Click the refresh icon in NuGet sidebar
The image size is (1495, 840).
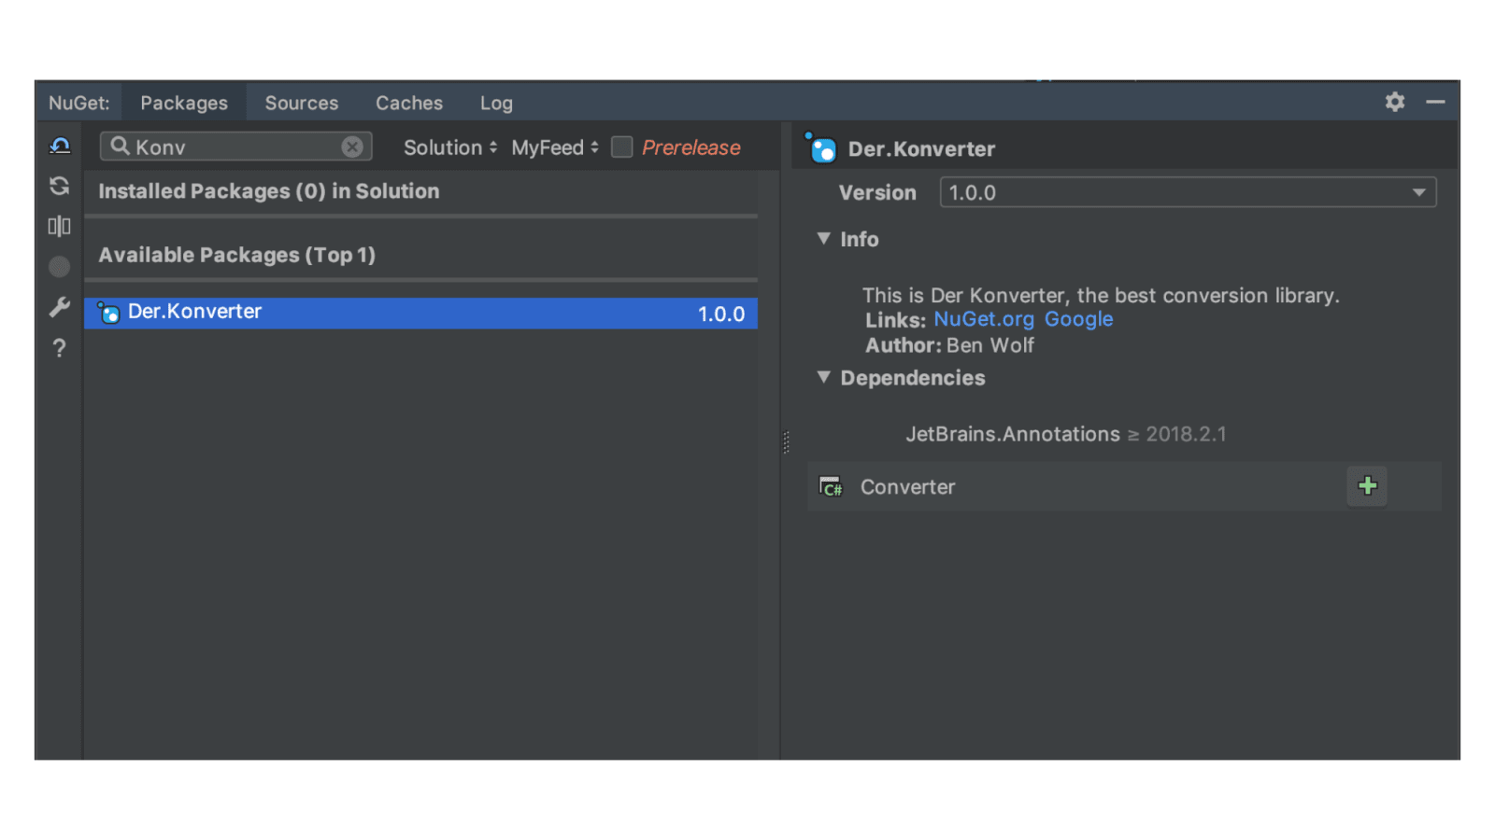pyautogui.click(x=60, y=186)
